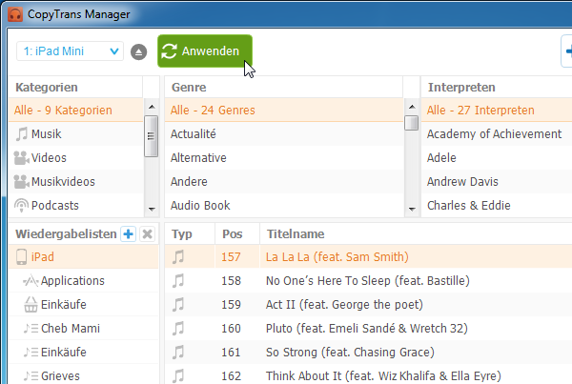Add a new playlist with the plus icon
572x384 pixels.
point(128,233)
